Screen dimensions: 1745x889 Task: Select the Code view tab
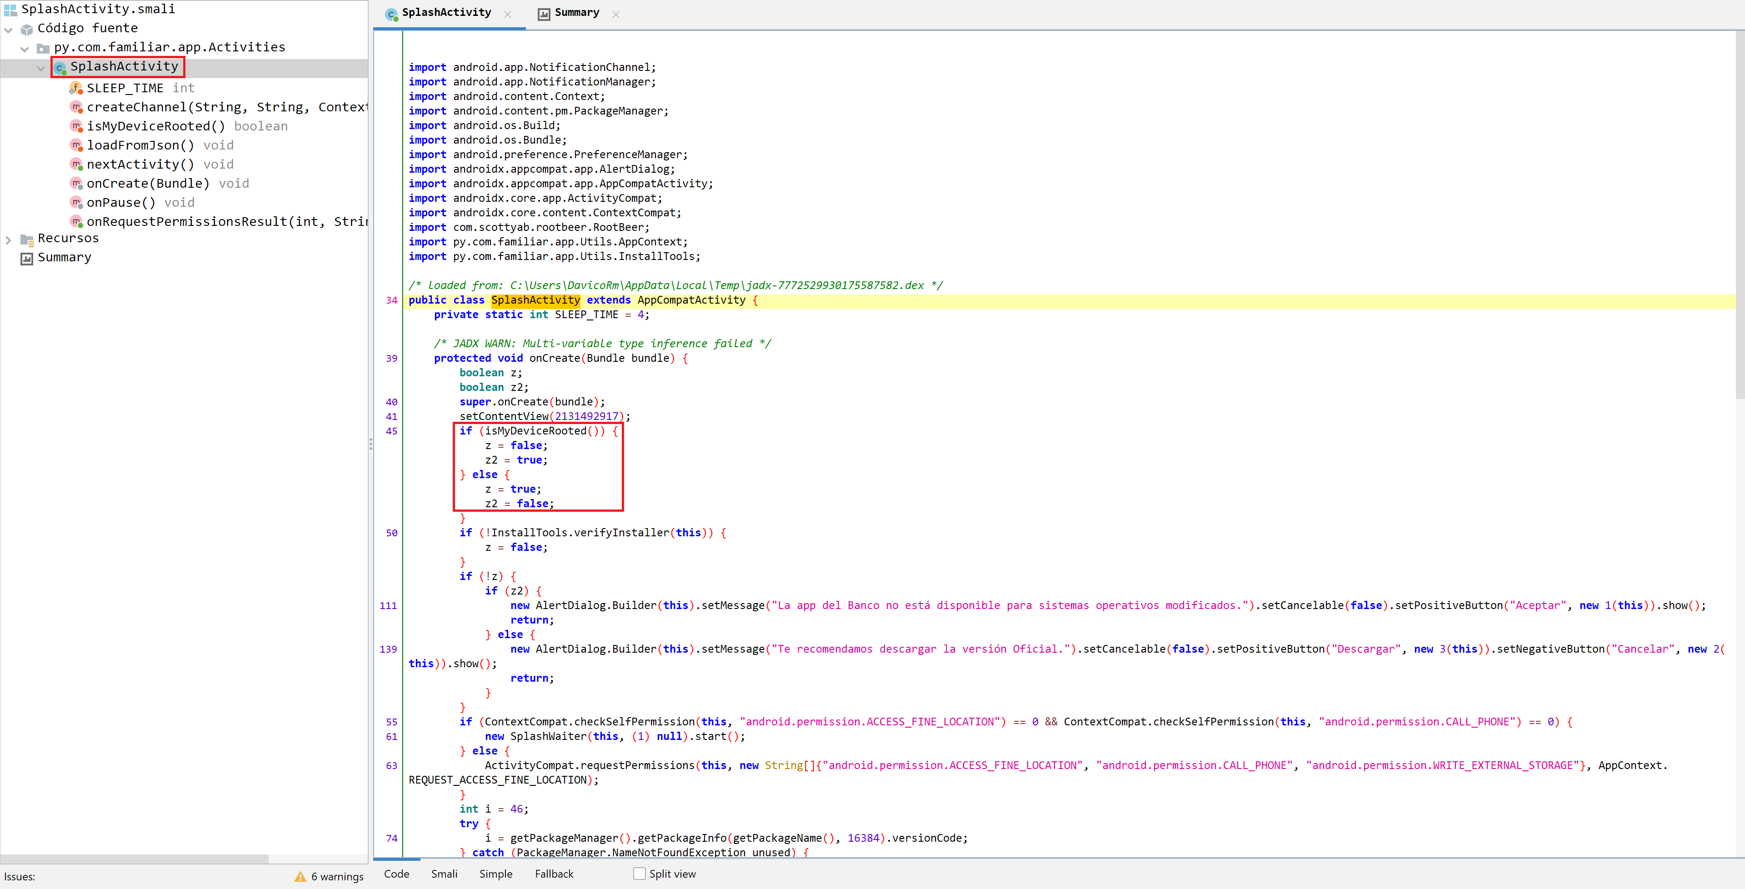click(x=396, y=874)
